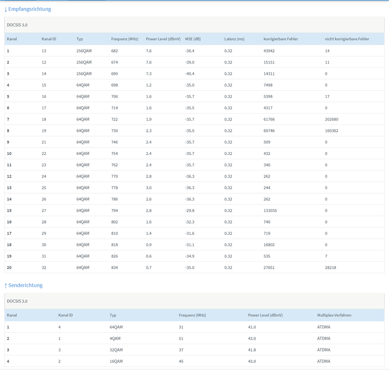389x371 pixels.
Task: Click the MSE value -29.8
Action: click(x=190, y=211)
